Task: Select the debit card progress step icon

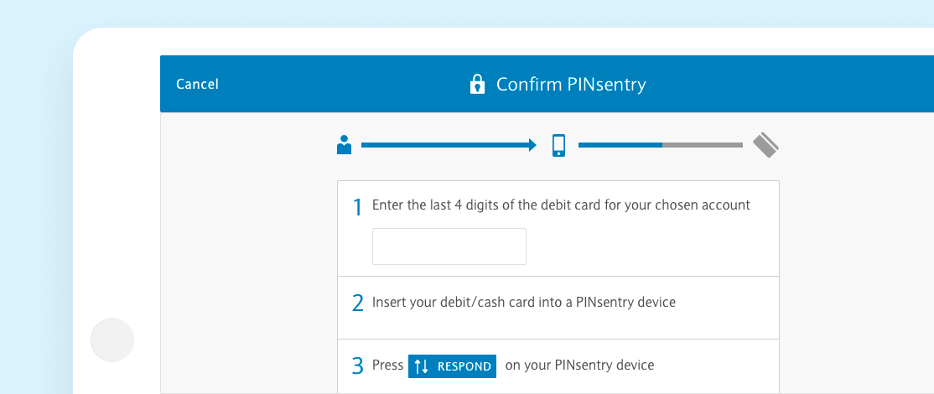Action: tap(765, 144)
